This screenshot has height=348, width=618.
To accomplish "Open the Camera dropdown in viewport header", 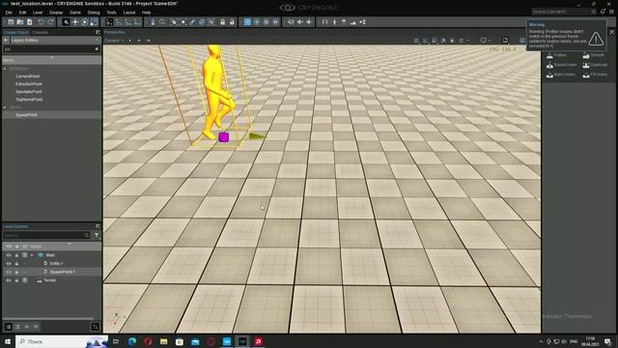I will [114, 41].
